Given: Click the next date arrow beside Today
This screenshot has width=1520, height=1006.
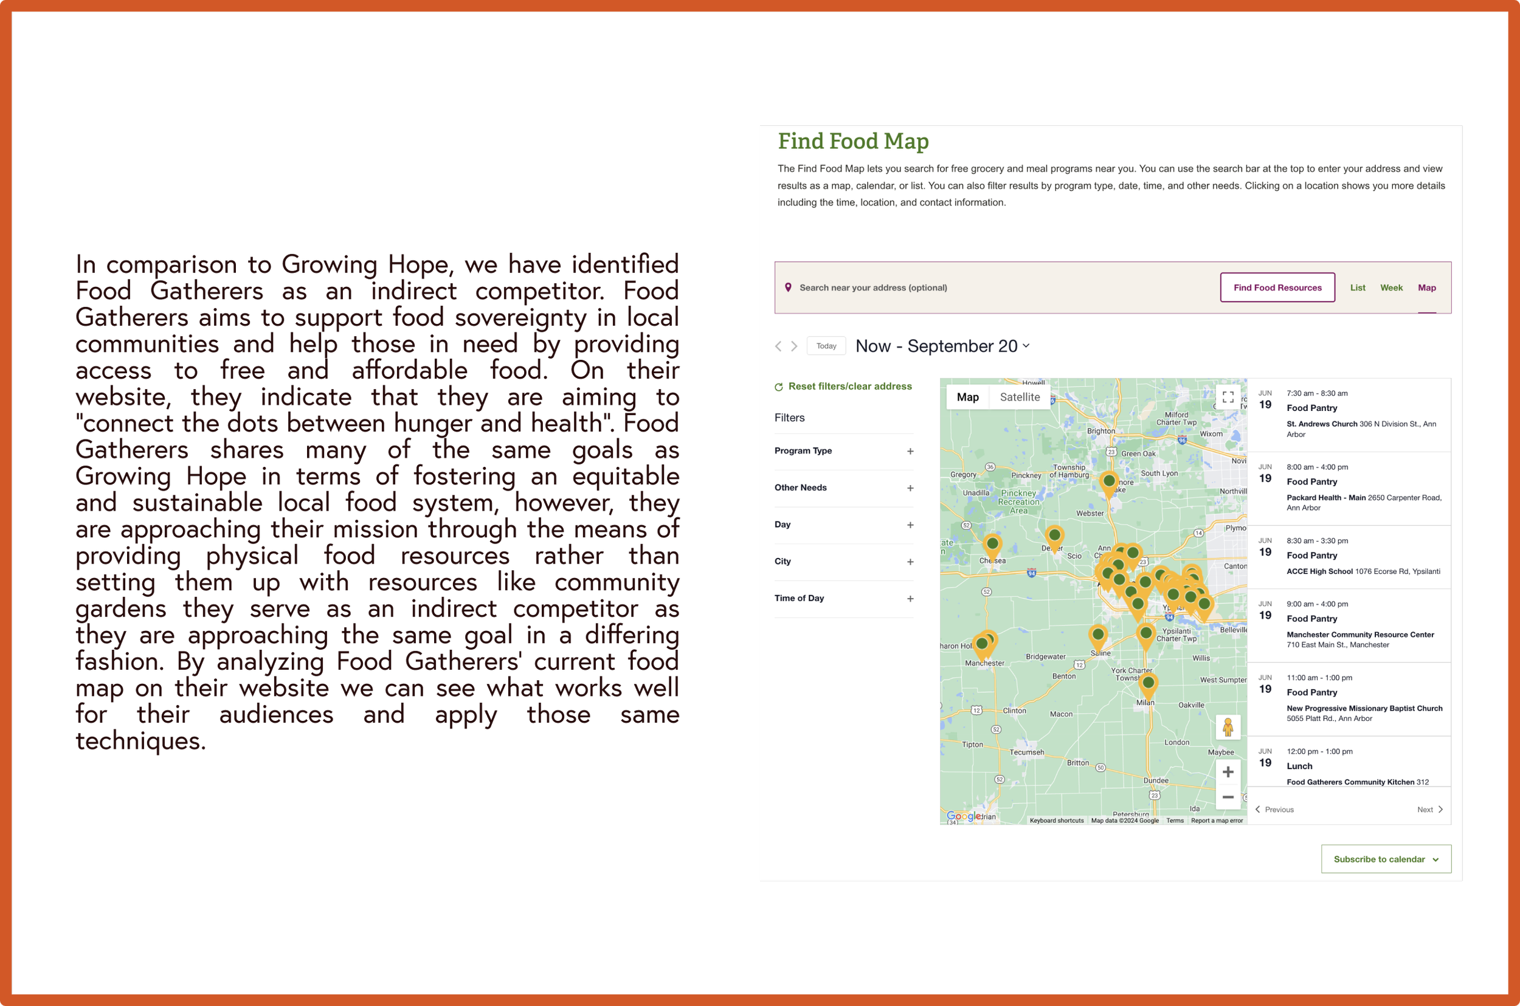Looking at the screenshot, I should [x=794, y=346].
